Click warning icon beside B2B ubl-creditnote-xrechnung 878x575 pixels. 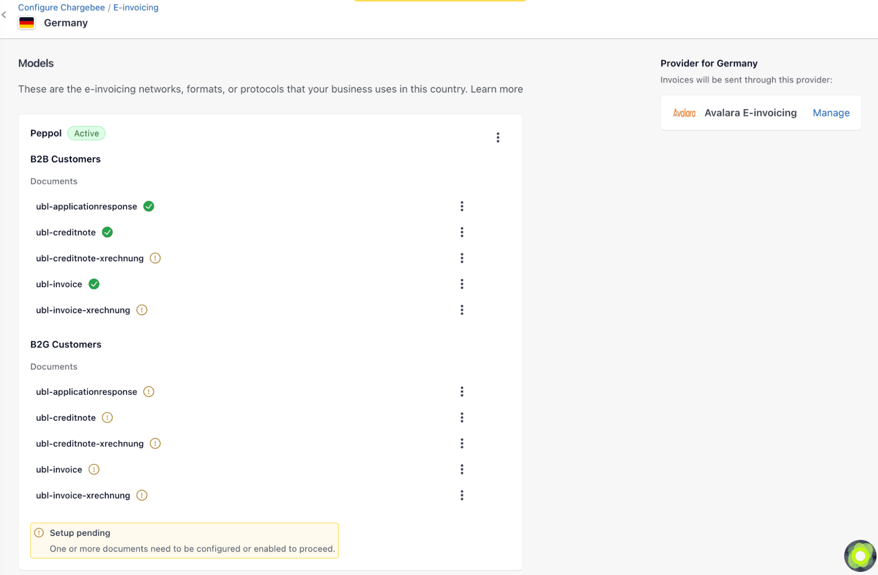[x=155, y=258]
